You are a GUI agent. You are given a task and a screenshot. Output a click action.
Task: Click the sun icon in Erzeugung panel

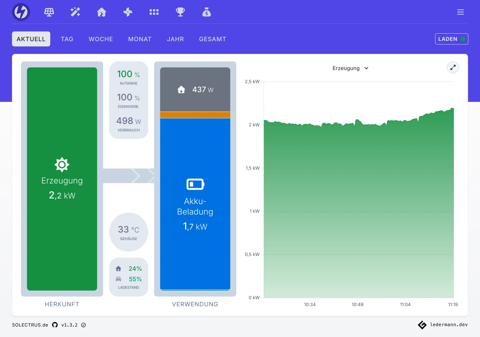[62, 164]
